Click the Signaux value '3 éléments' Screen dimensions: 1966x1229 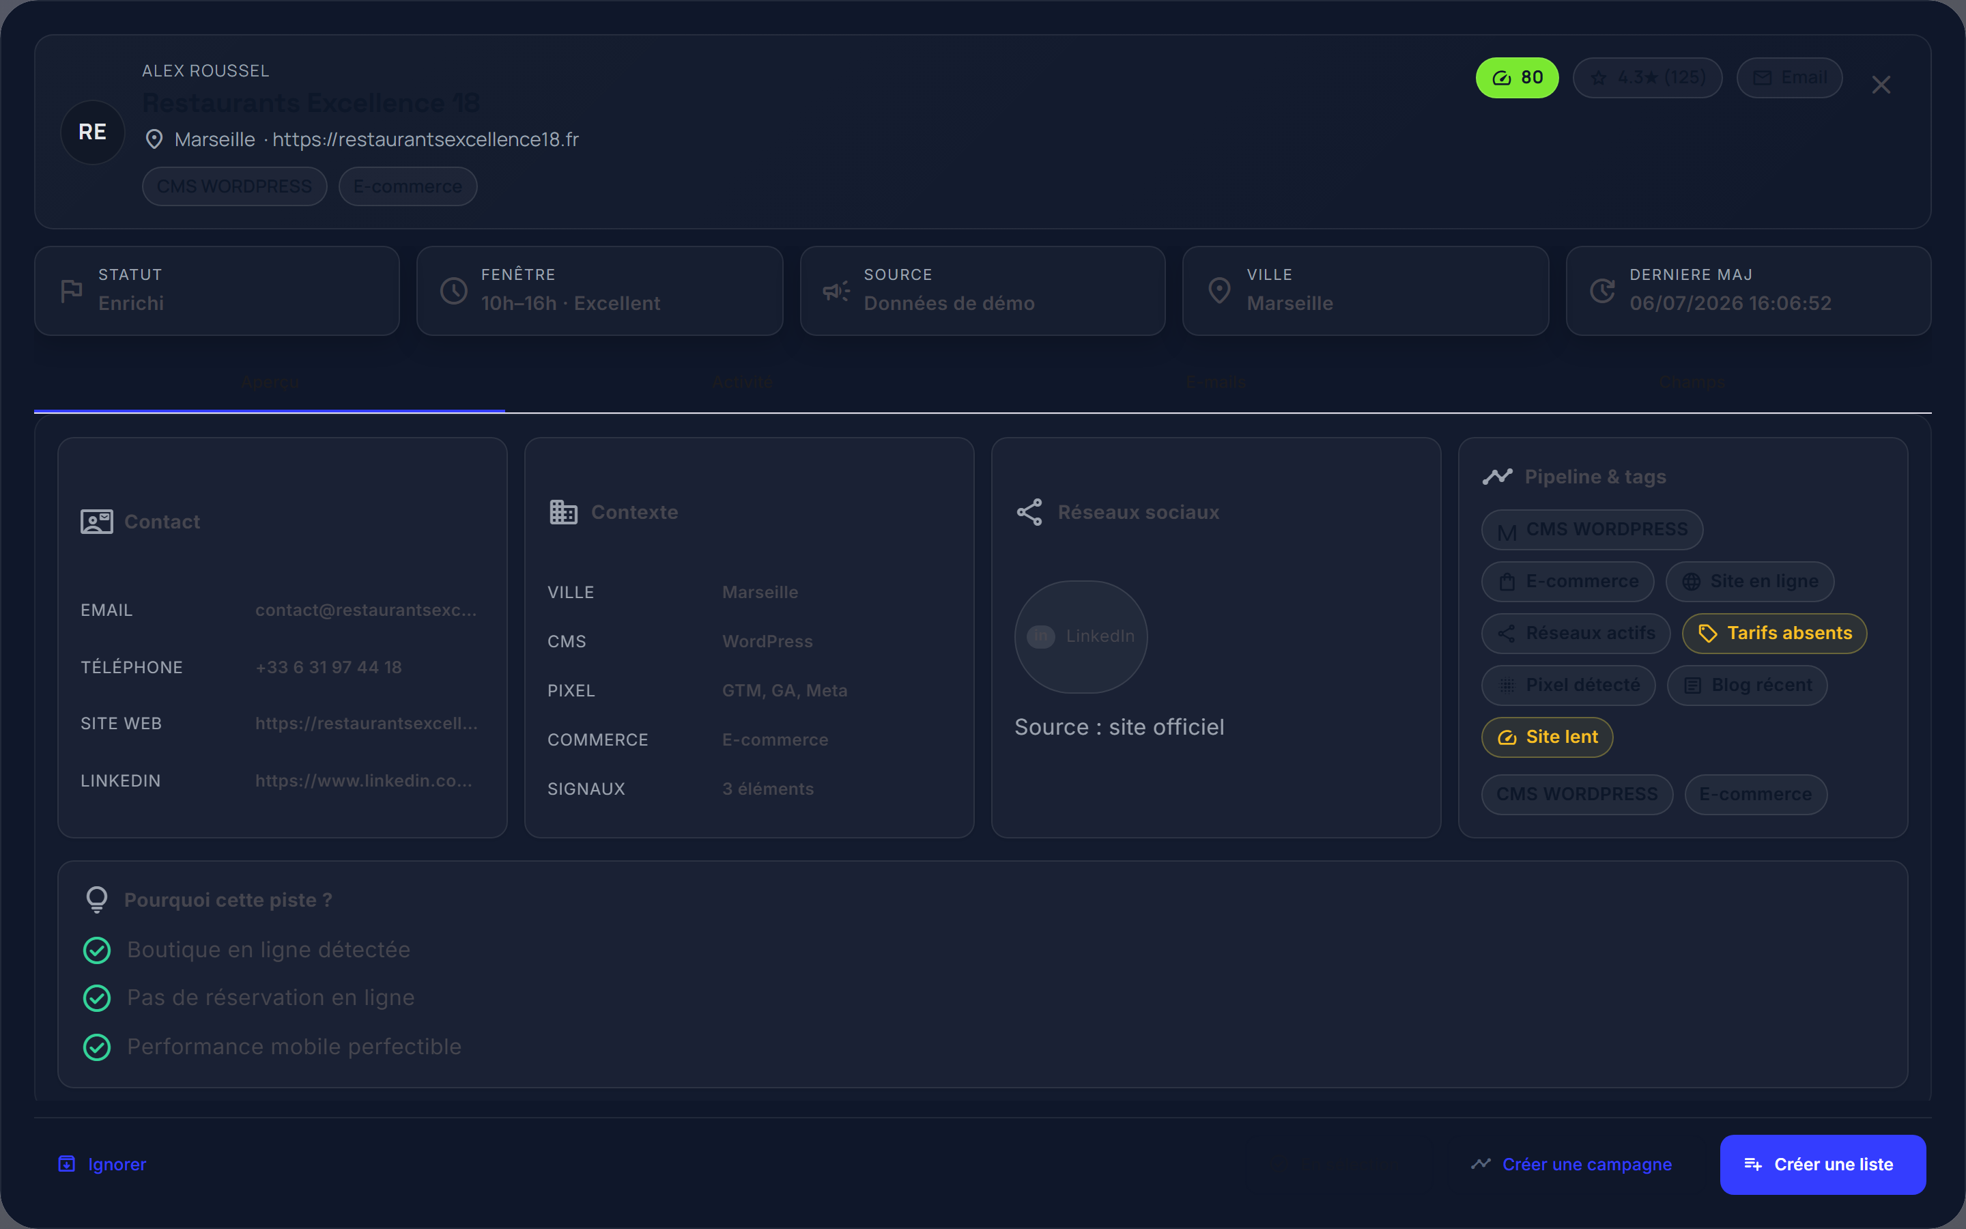pos(768,789)
